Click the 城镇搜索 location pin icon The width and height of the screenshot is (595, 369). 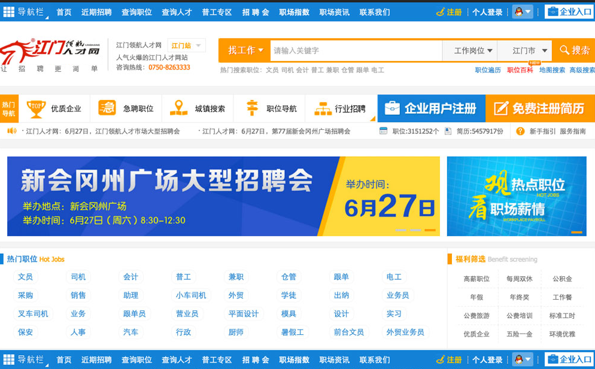point(178,108)
